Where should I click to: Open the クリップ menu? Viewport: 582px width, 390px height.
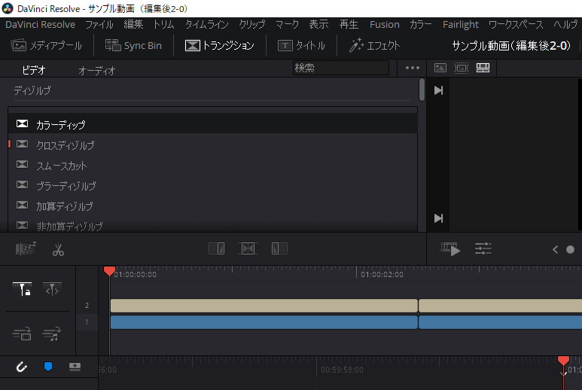(x=252, y=25)
